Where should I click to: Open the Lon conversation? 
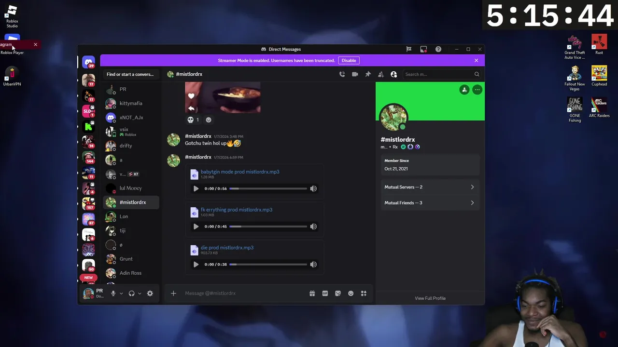point(131,216)
